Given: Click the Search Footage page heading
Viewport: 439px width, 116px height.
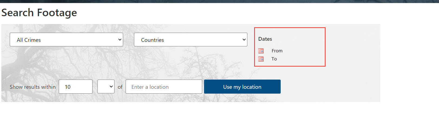Looking at the screenshot, I should coord(39,13).
